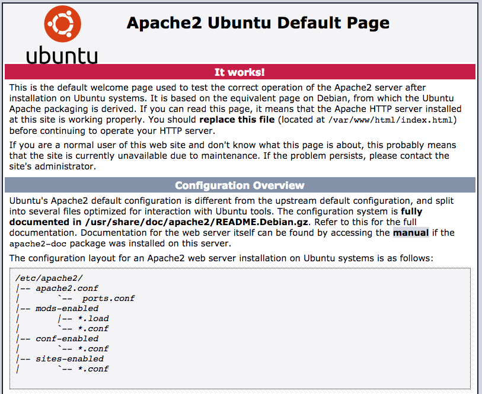Click the line starting 'The configuration layout for'

click(221, 258)
